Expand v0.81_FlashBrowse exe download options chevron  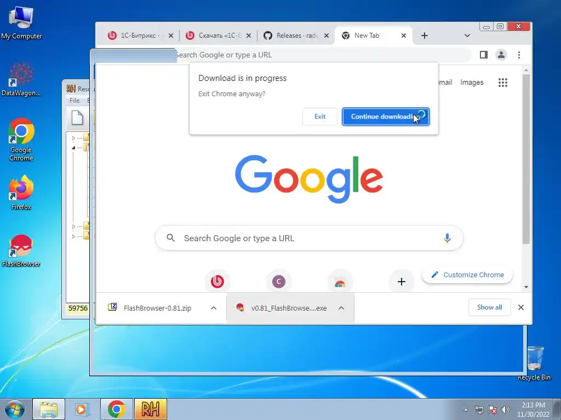click(x=341, y=308)
